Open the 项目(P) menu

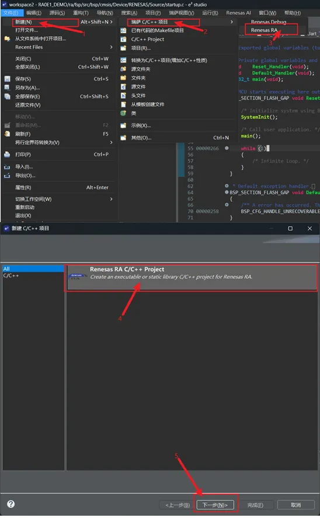tap(153, 13)
